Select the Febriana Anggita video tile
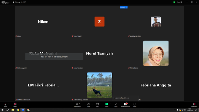199x112 pixels. point(156,85)
